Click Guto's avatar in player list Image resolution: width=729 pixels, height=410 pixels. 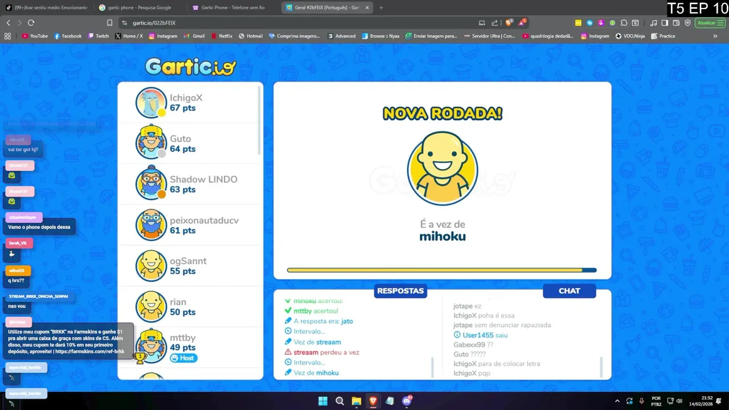coord(151,142)
